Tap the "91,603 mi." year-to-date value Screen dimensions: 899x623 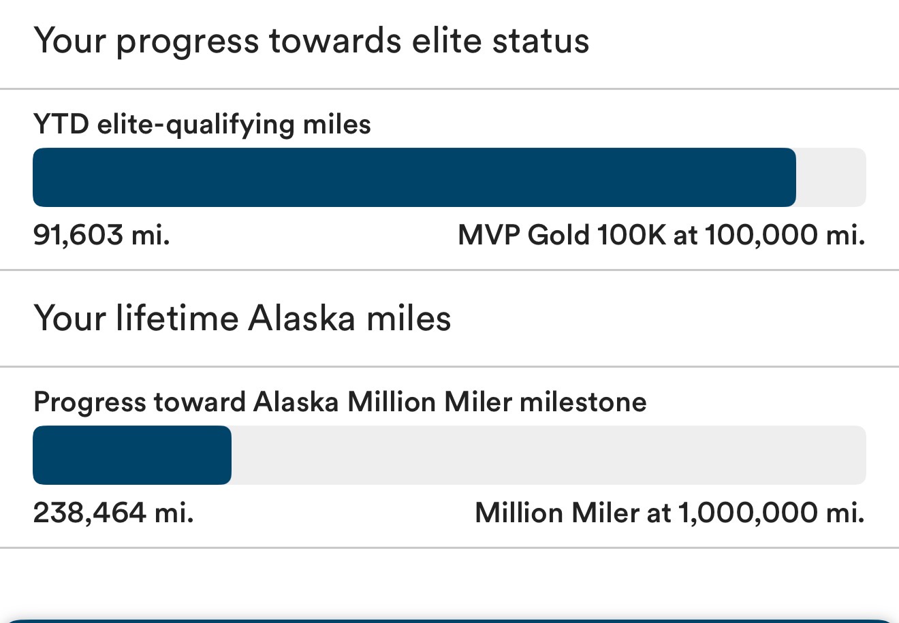[101, 236]
